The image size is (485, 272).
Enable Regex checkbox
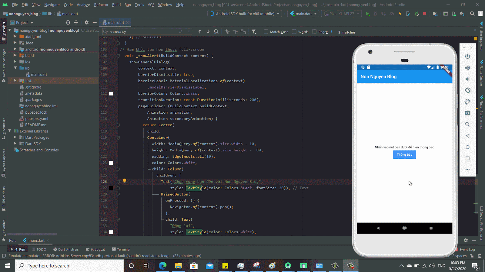(314, 31)
